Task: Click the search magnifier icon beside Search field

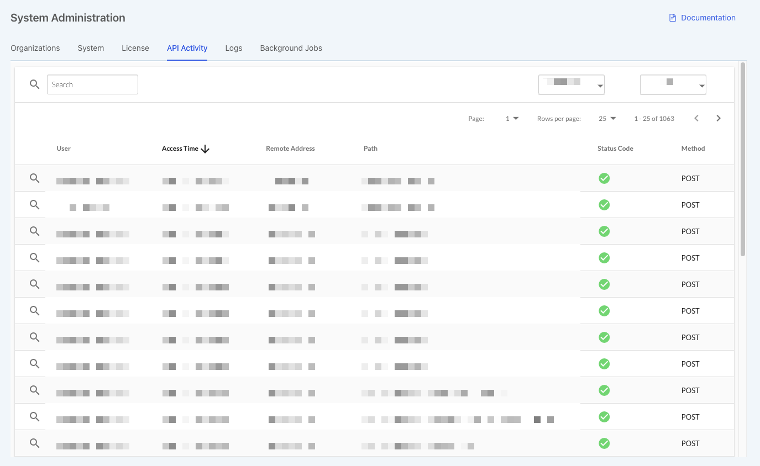Action: coord(34,84)
